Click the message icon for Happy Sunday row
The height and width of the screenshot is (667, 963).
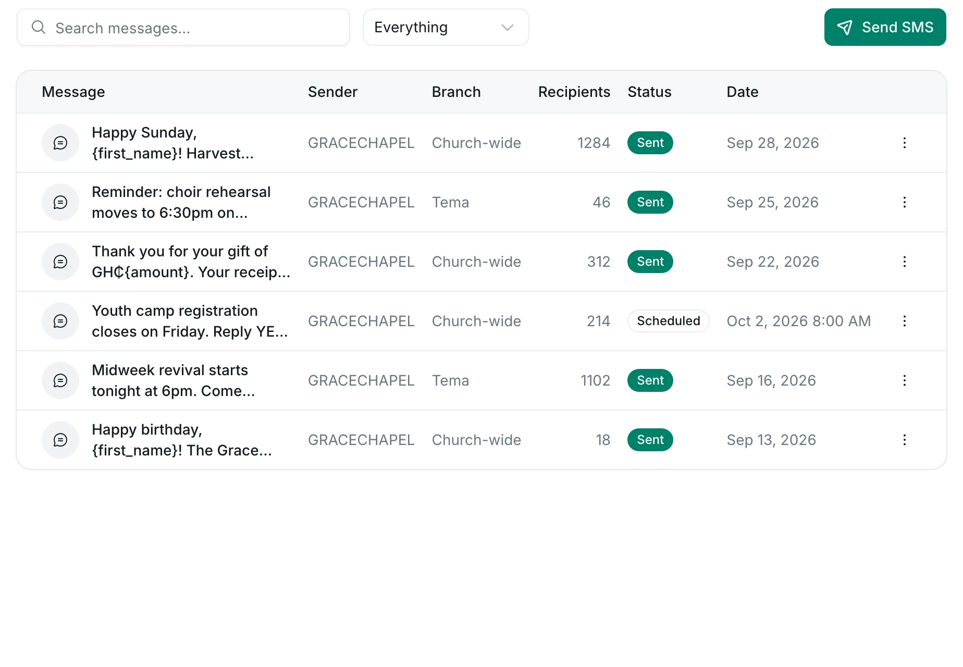tap(60, 143)
